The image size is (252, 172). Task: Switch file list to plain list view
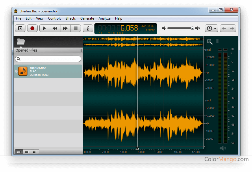[27, 152]
